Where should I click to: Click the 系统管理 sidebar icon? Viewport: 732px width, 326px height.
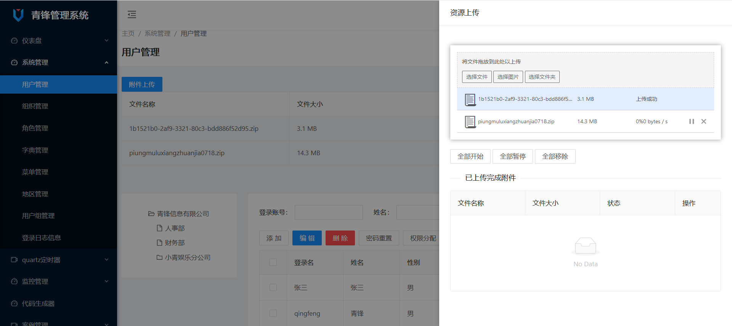click(14, 62)
